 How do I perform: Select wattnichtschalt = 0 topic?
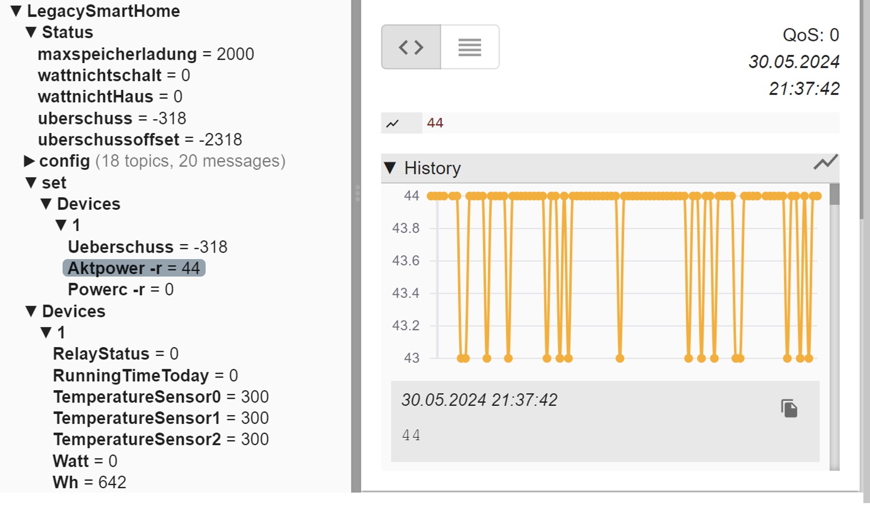click(x=114, y=75)
